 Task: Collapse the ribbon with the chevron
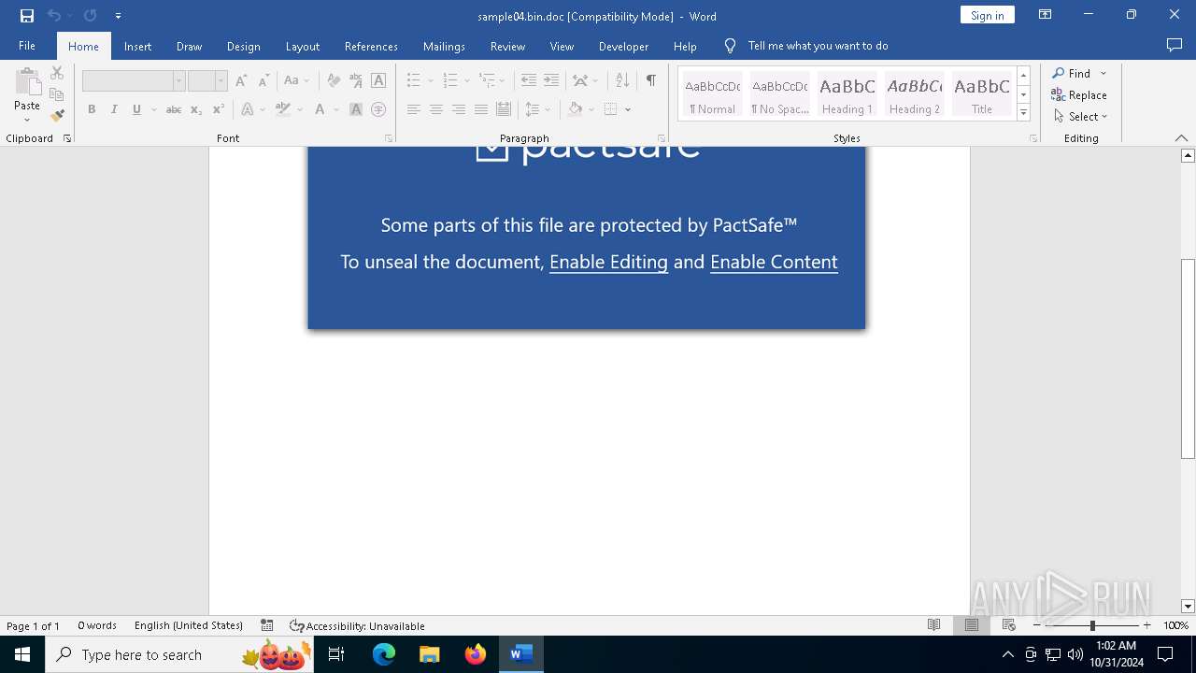click(x=1181, y=137)
